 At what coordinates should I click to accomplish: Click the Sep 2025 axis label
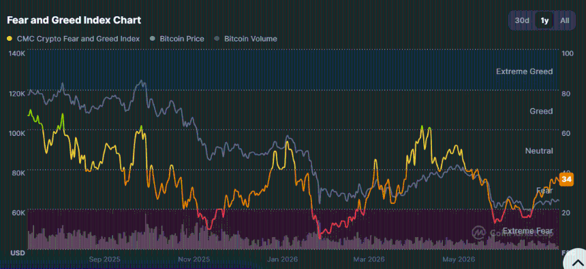point(105,259)
